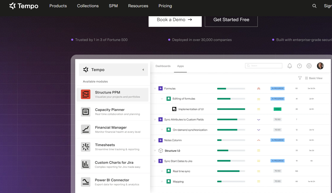Open the Basic View selector

(314, 78)
